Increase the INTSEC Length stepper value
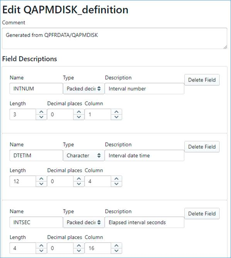 pos(41,246)
